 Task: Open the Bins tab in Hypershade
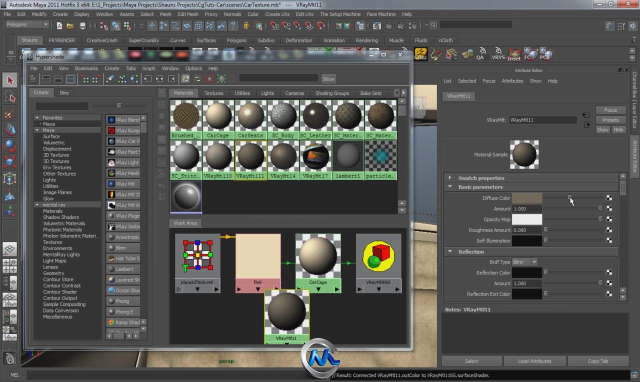[x=64, y=92]
